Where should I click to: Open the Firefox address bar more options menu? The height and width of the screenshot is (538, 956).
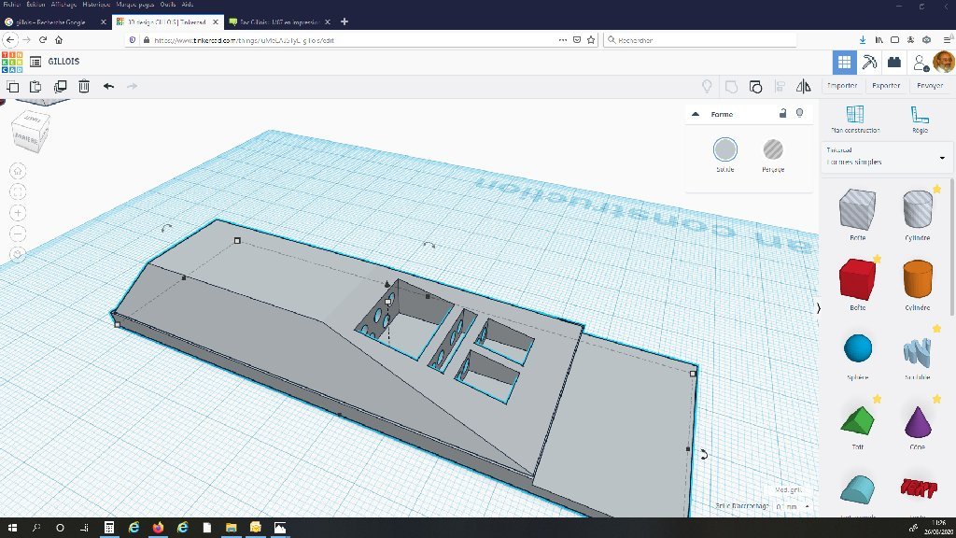(562, 39)
